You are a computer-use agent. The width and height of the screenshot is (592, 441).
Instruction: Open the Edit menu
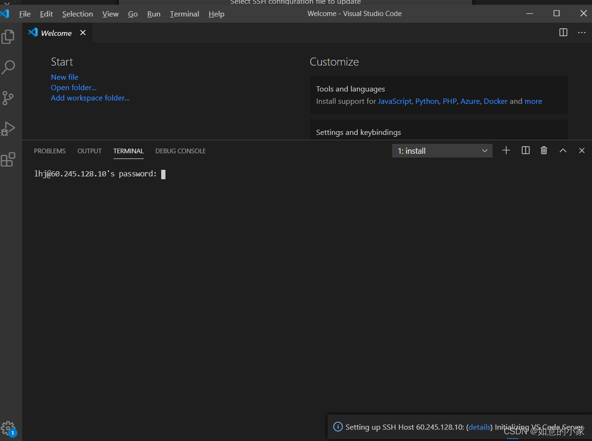[x=46, y=14]
